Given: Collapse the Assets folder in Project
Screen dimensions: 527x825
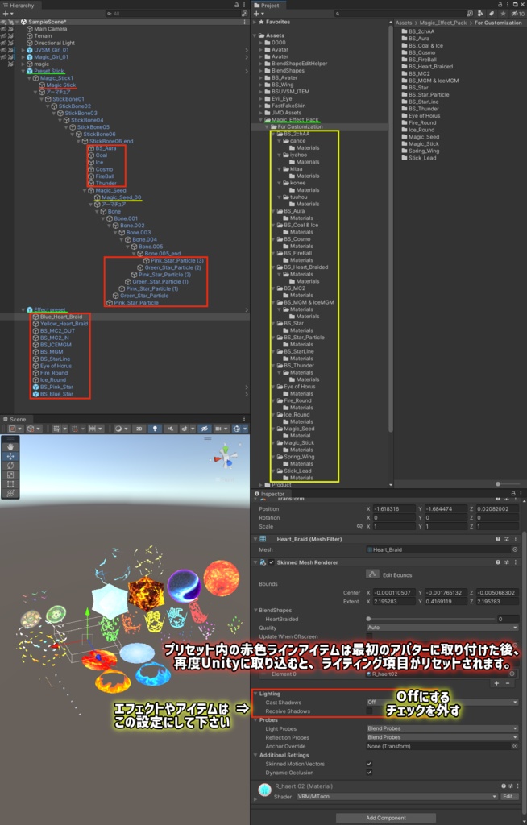Looking at the screenshot, I should coord(255,35).
